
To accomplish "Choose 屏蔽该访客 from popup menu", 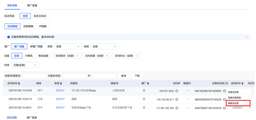I will click(238, 103).
